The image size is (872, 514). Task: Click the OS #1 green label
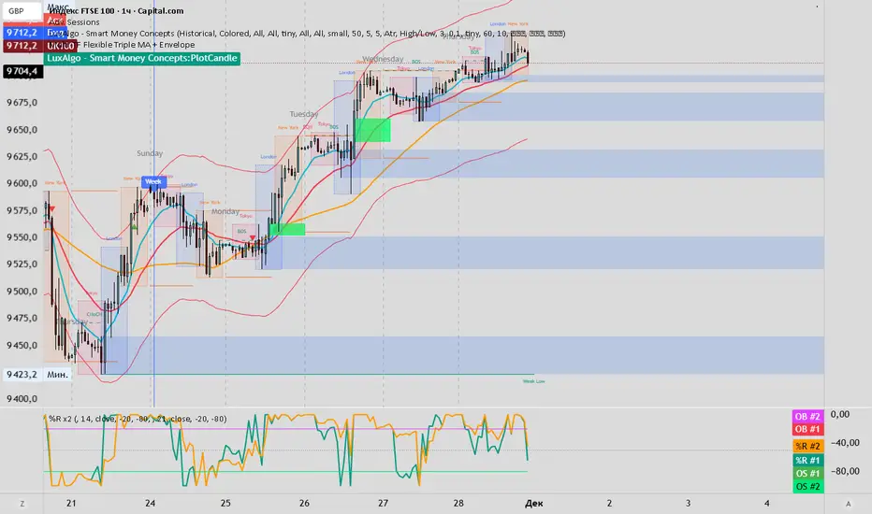(807, 474)
